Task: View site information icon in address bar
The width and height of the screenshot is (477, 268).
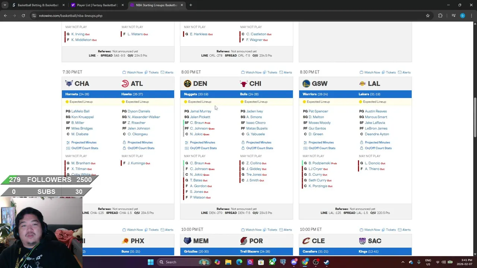Action: click(34, 16)
